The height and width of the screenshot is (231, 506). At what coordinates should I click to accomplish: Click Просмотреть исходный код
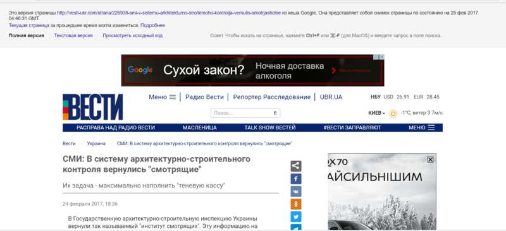coord(133,35)
